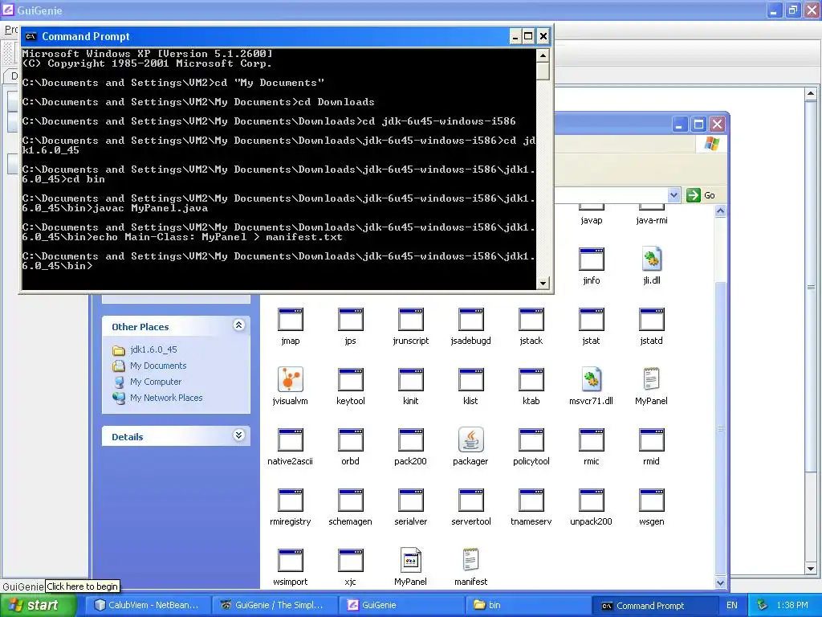The image size is (822, 617).
Task: Select the jinfo file icon
Action: 592,259
